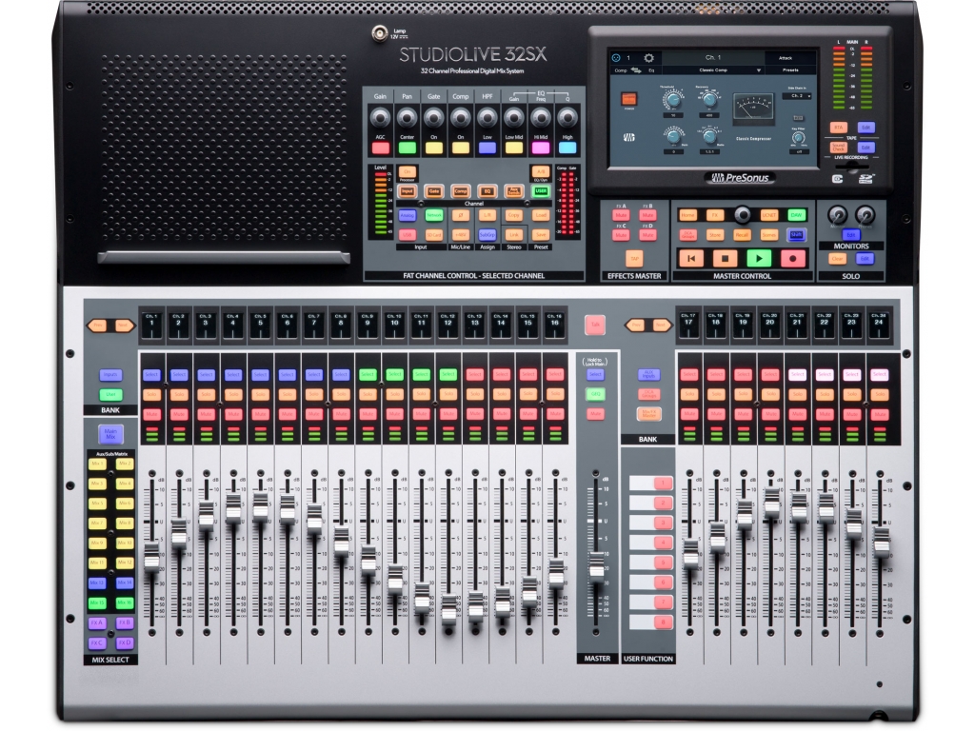The height and width of the screenshot is (731, 975).
Task: Touch the Gain encoder knob in Fat Channel
Action: click(380, 117)
